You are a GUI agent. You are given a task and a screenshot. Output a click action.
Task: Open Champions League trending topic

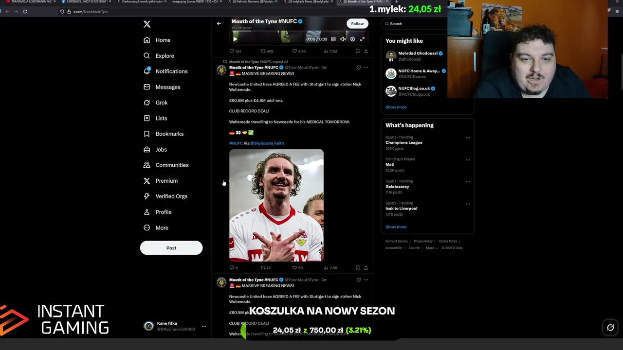pos(404,143)
